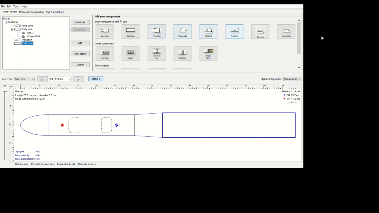Select Transition in the component tree

coord(27,40)
